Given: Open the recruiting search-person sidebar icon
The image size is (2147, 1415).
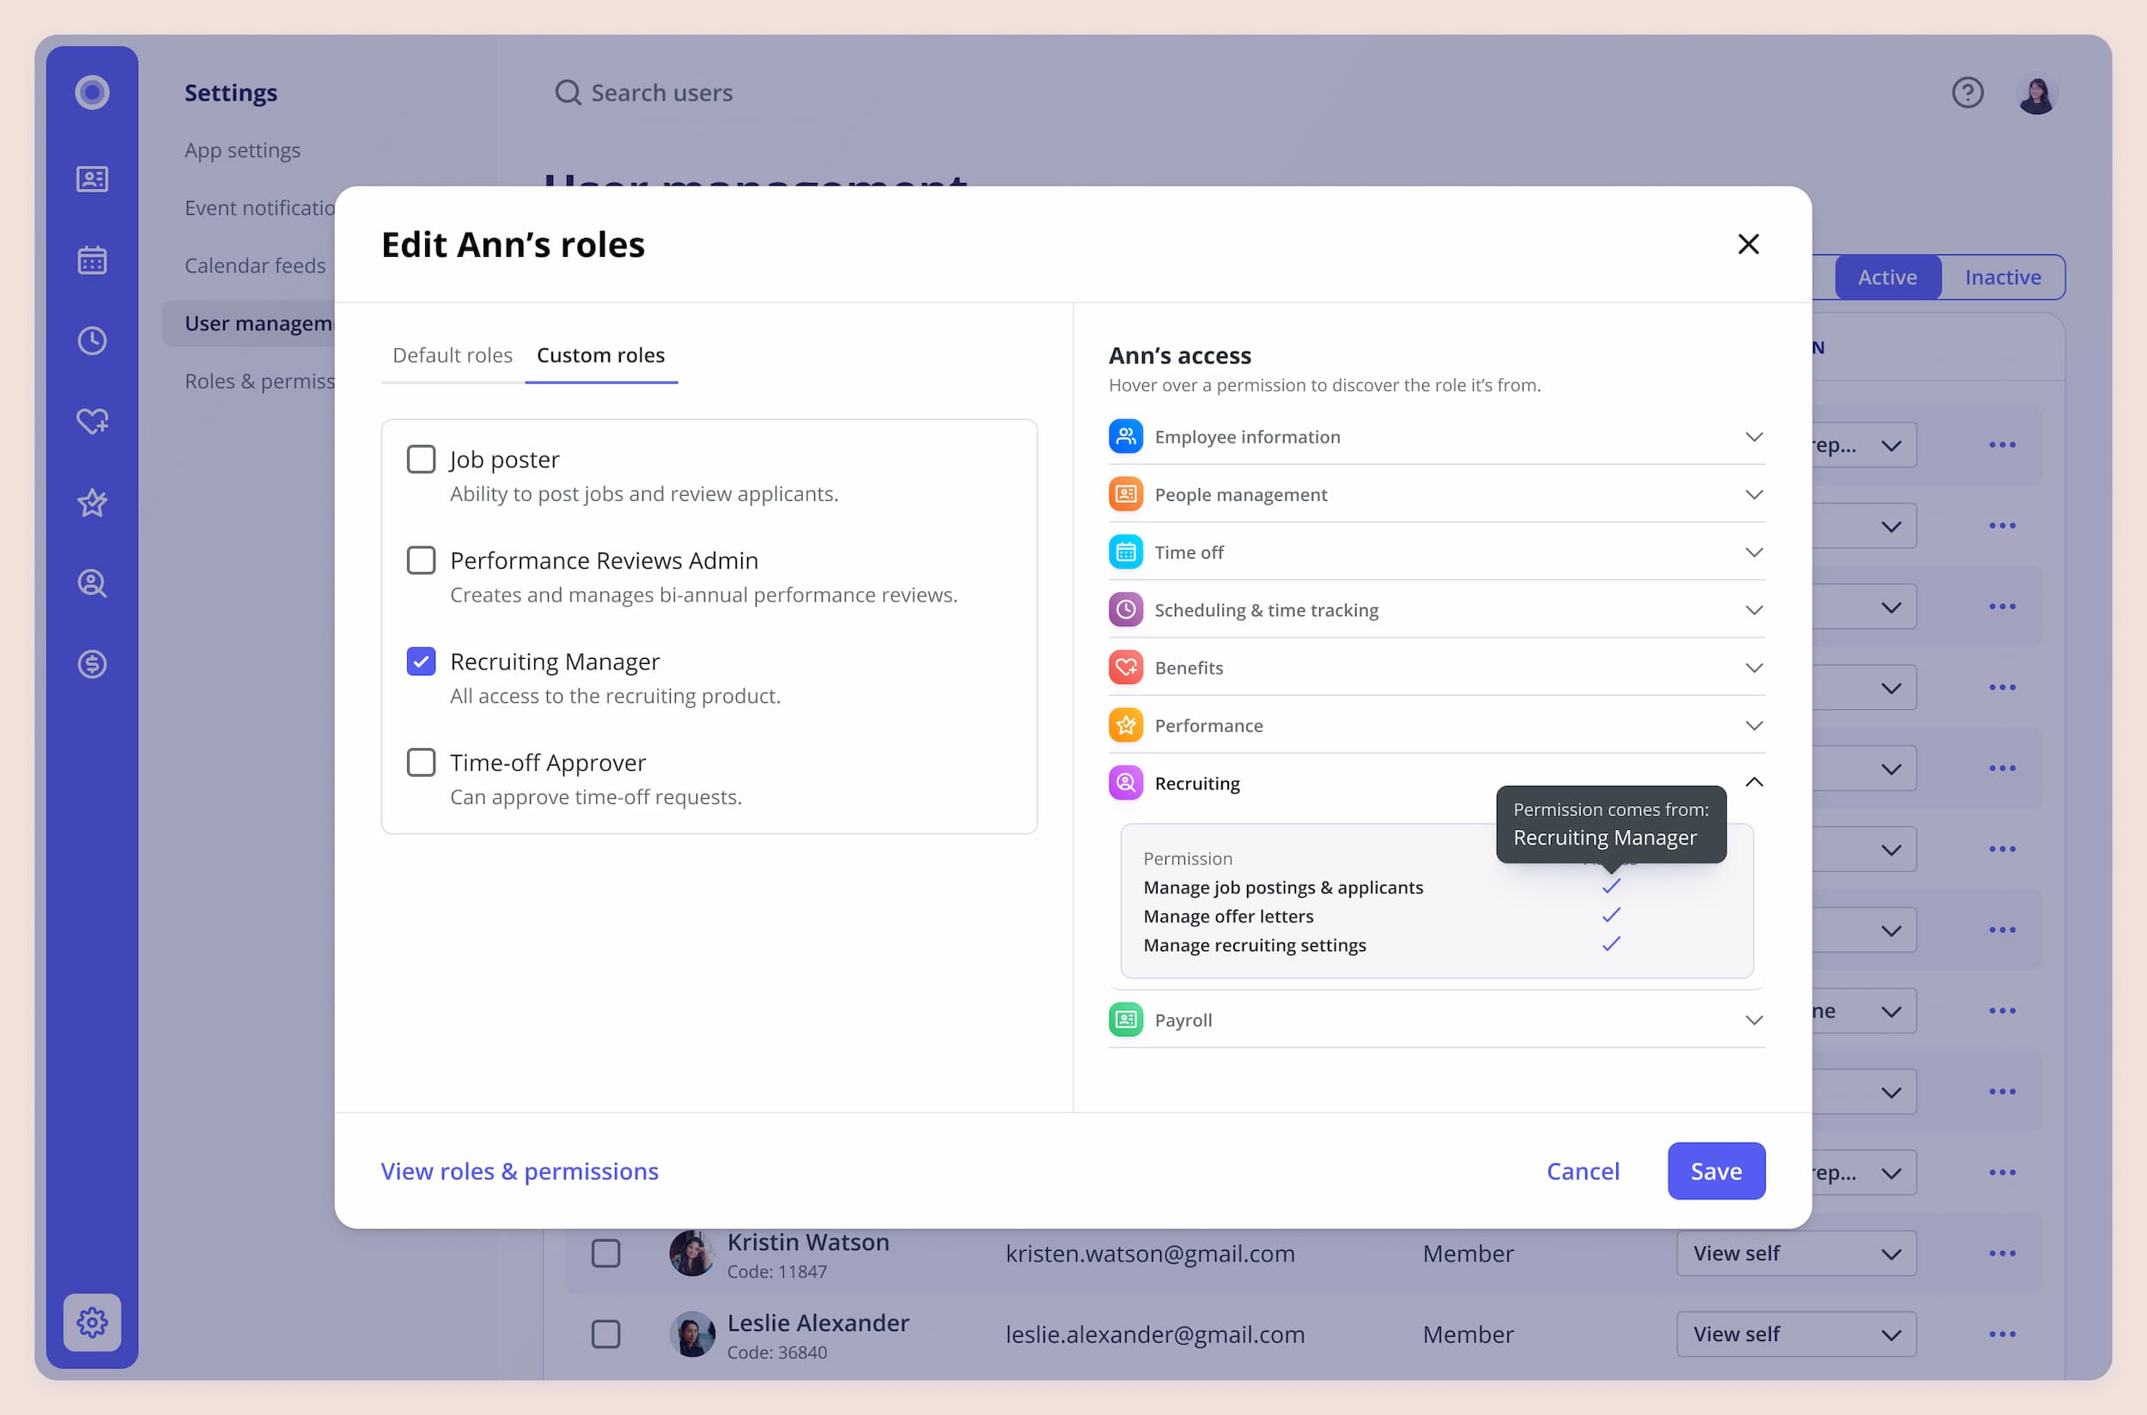Looking at the screenshot, I should pyautogui.click(x=92, y=583).
